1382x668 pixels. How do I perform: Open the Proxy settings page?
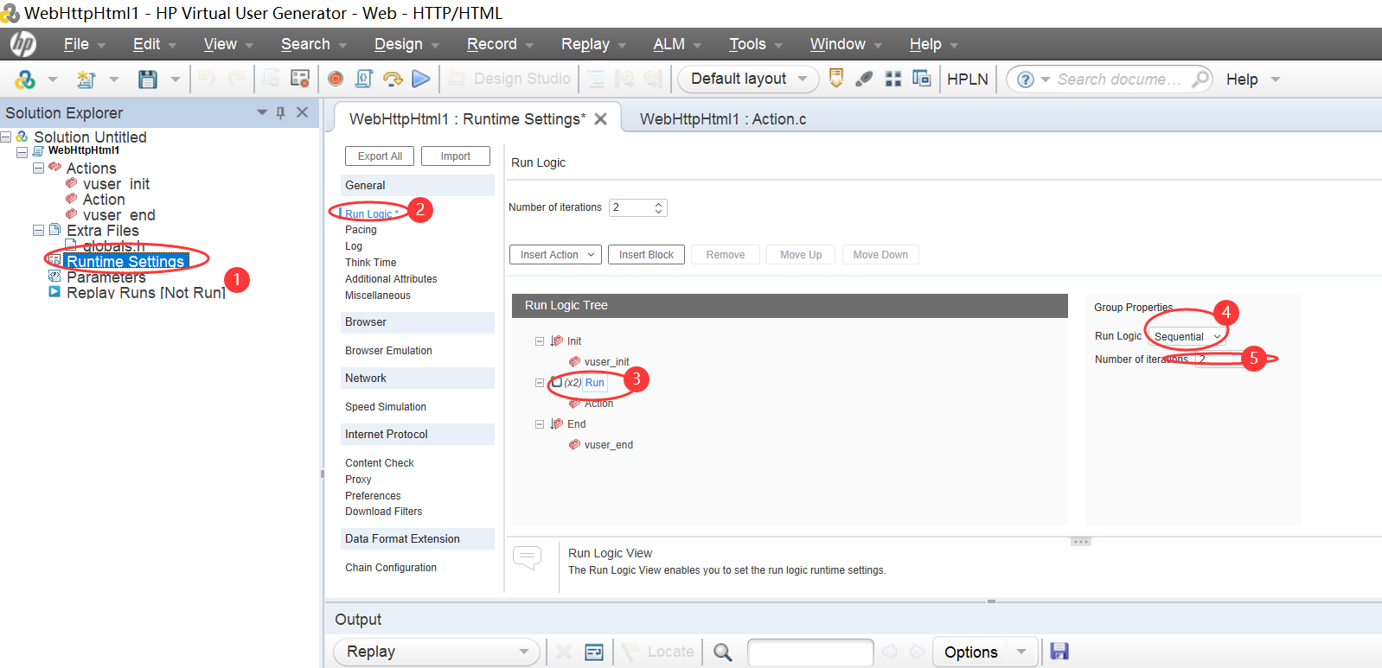[358, 480]
